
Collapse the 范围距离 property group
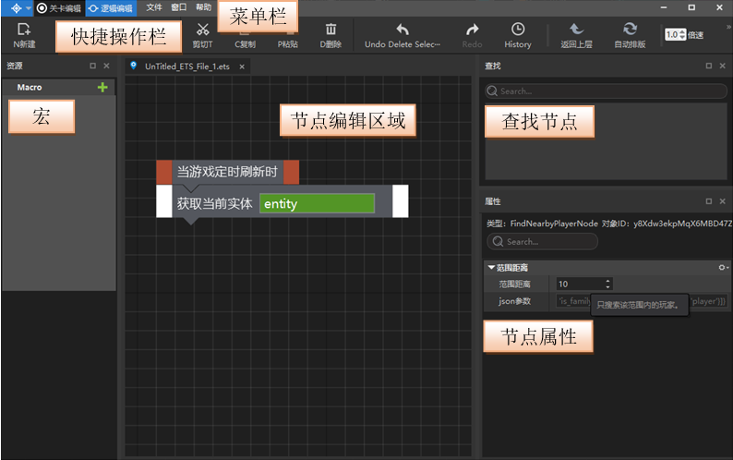491,267
